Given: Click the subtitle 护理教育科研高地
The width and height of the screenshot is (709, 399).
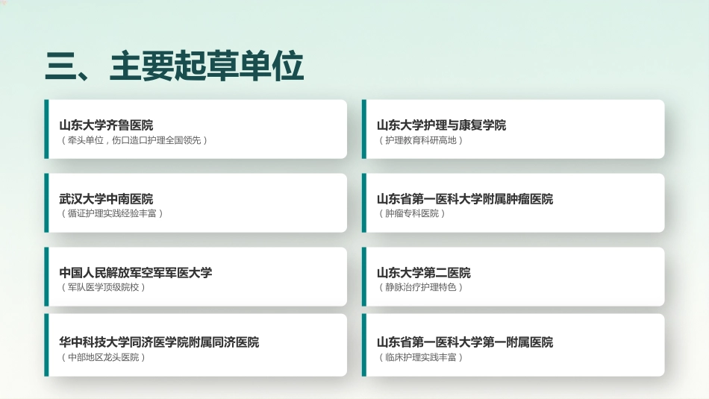Looking at the screenshot, I should pyautogui.click(x=420, y=140).
